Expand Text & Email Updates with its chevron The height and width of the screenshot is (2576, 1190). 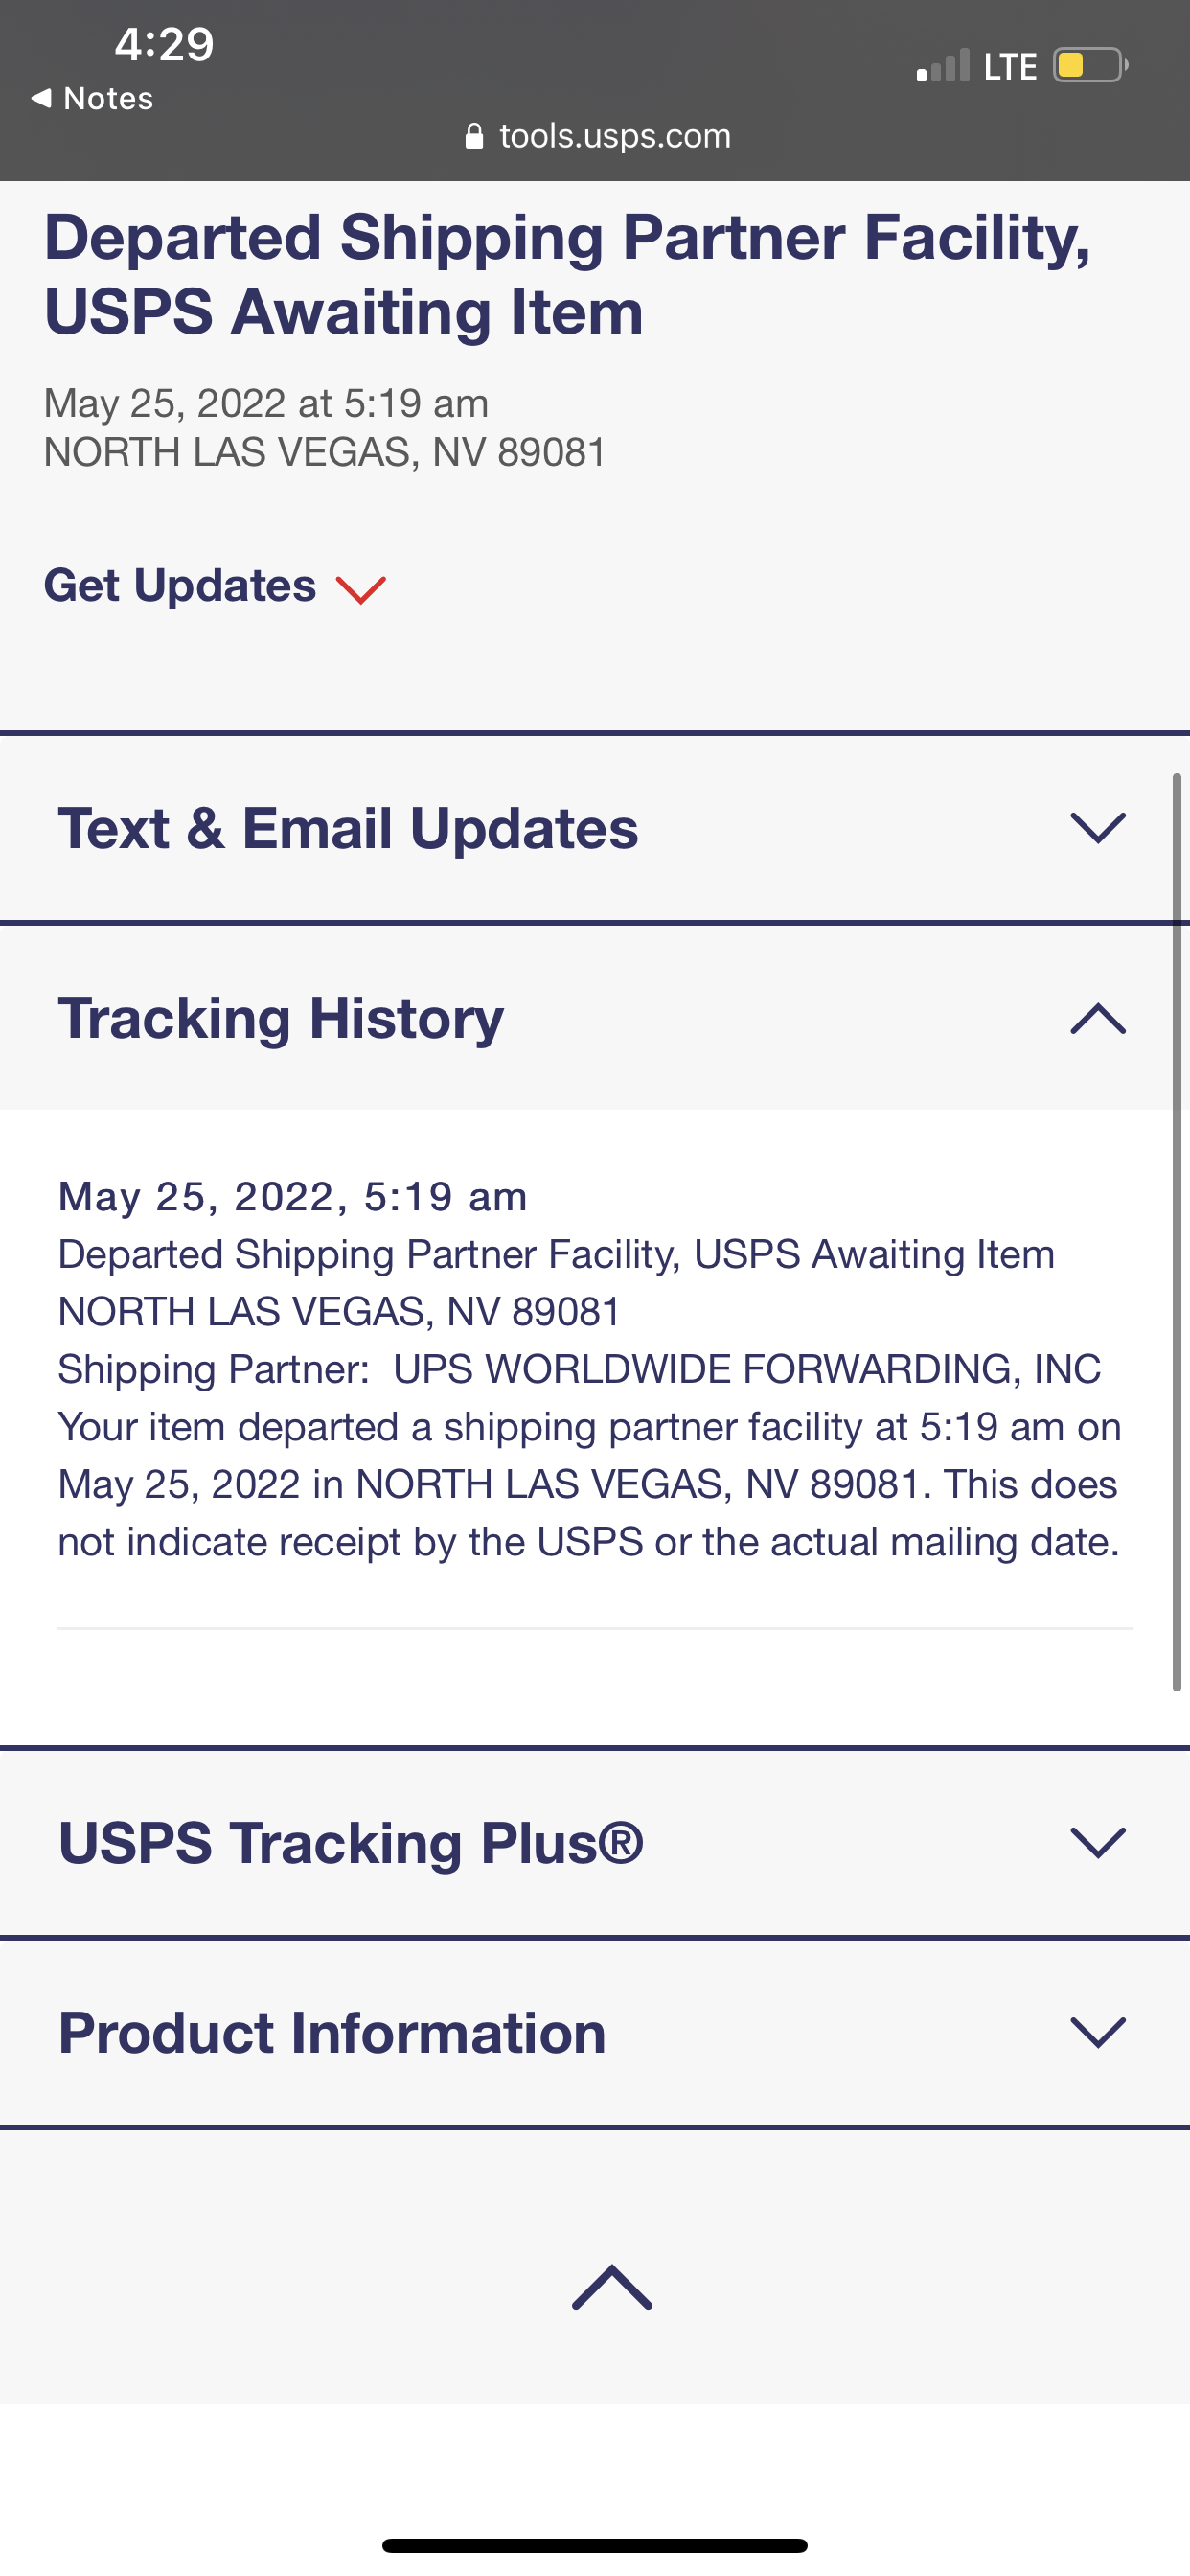(x=1098, y=828)
